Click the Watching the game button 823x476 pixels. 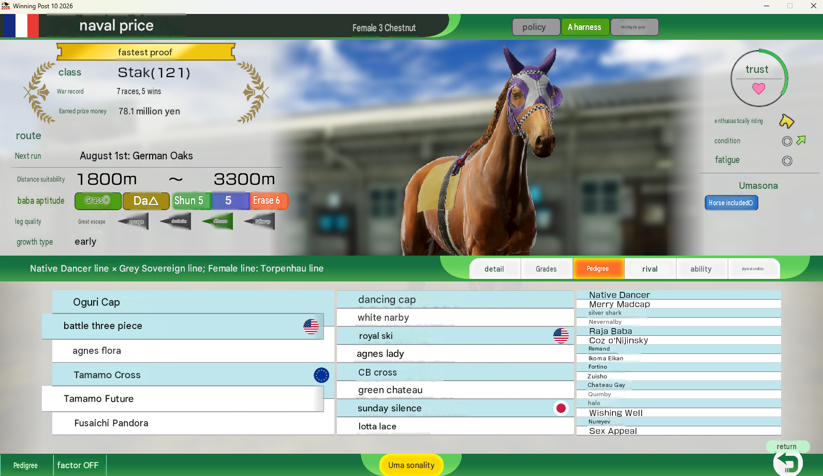634,27
